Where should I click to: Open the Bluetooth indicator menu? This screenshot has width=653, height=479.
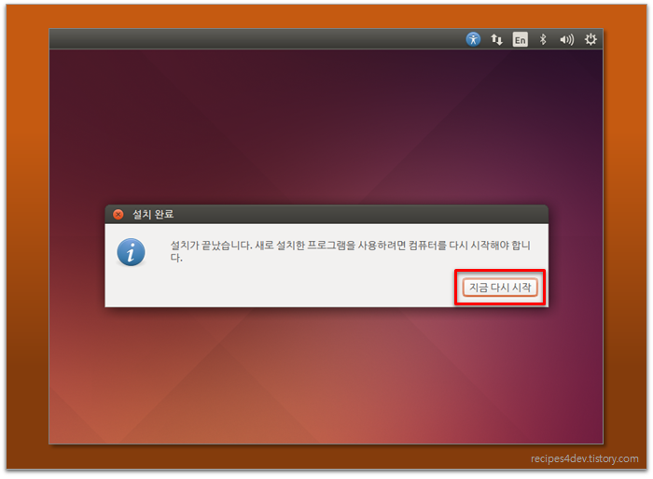(543, 39)
